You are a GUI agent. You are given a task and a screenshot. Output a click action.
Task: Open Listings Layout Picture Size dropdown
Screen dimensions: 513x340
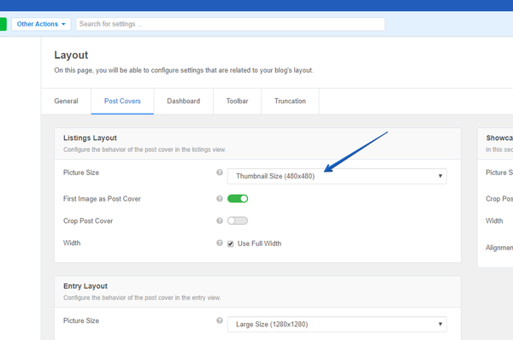tap(337, 176)
